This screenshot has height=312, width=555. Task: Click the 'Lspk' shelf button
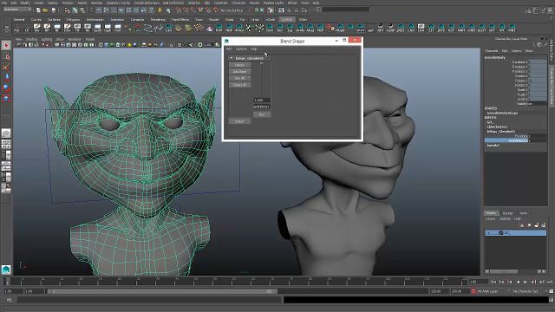tap(108, 28)
